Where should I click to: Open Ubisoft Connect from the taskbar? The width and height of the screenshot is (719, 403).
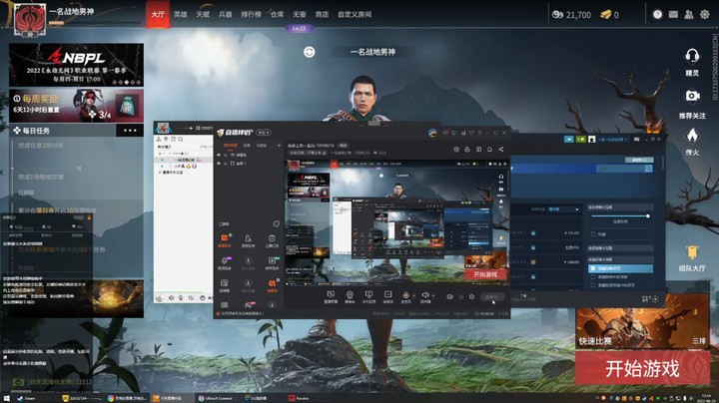tap(216, 398)
